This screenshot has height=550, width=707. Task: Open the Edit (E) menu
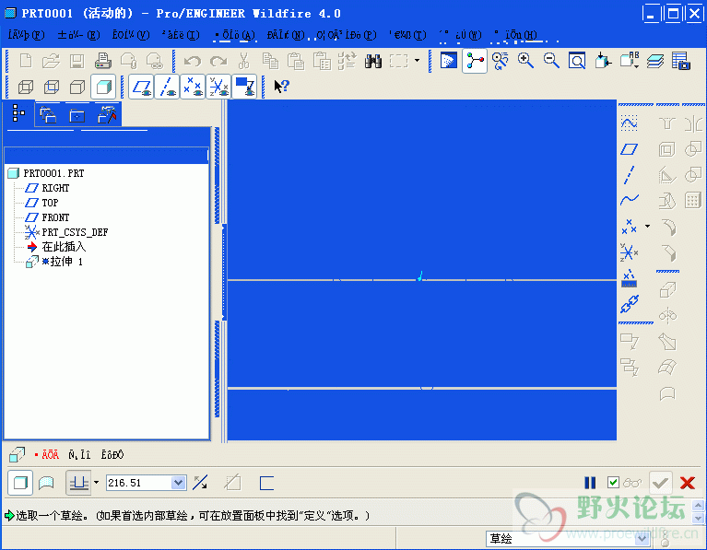[78, 35]
